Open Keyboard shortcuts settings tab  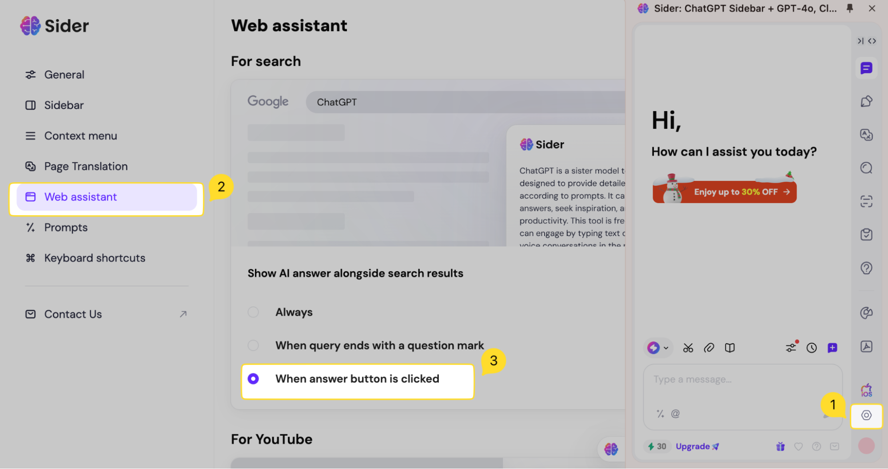(x=107, y=258)
